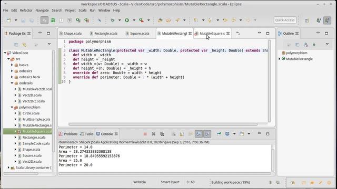The image size is (337, 189).
Task: Show hidden editor tabs list
Action: click(x=238, y=33)
